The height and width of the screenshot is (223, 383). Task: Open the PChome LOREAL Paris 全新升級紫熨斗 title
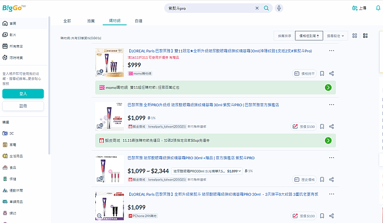click(x=223, y=194)
